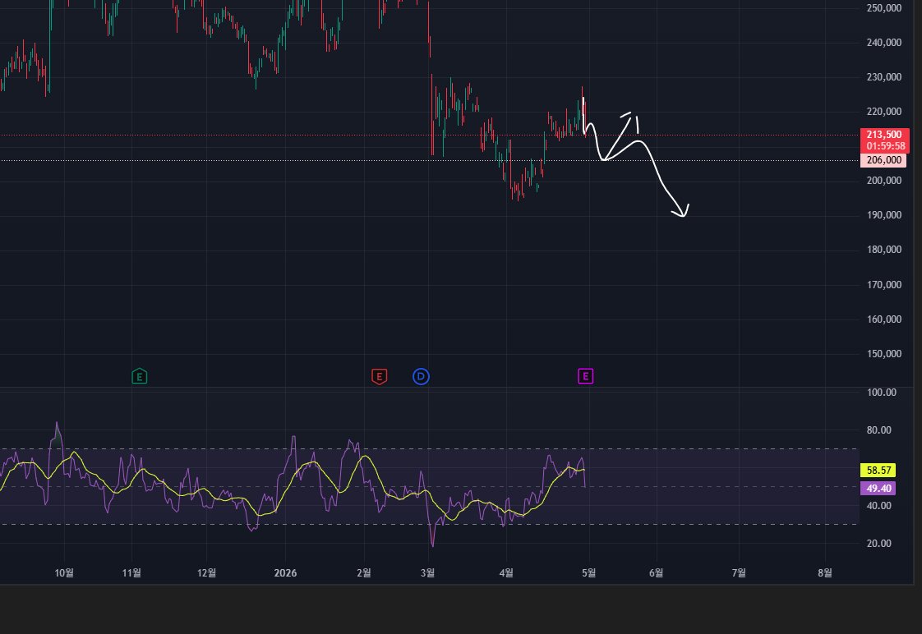Click the purple 49.40 RSI value label
922x634 pixels.
878,489
